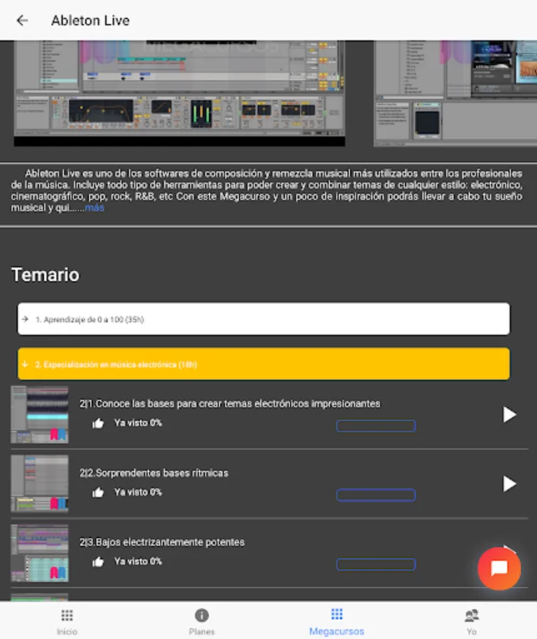Open the second preview screenshot on the right
Image resolution: width=537 pixels, height=639 pixels.
455,93
